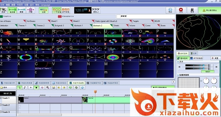This screenshot has width=221, height=117.
Task: Select the timeline pencil draw tool
Action: click(25, 87)
